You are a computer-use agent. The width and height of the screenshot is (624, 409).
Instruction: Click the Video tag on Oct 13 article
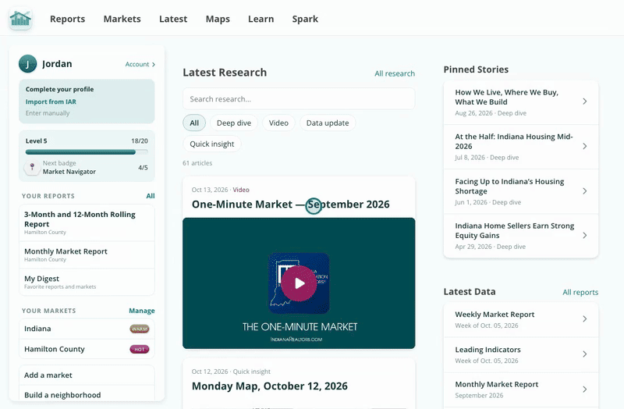point(241,190)
